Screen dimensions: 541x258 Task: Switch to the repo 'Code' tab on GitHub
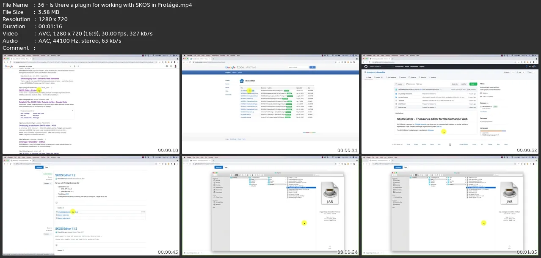pos(369,77)
